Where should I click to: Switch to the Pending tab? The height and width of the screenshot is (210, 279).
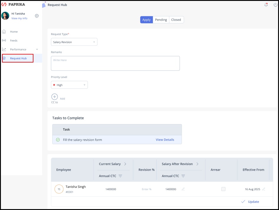tap(161, 20)
